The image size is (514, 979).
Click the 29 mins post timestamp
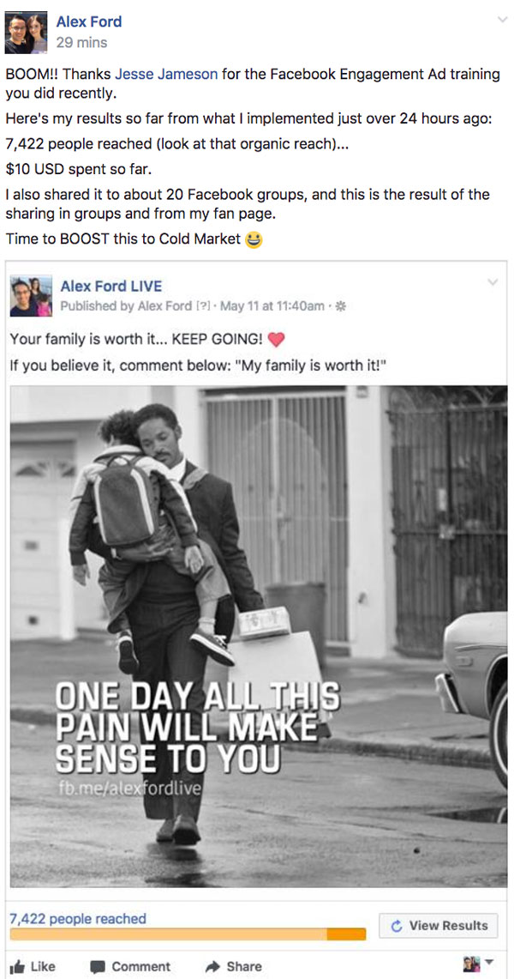point(81,42)
